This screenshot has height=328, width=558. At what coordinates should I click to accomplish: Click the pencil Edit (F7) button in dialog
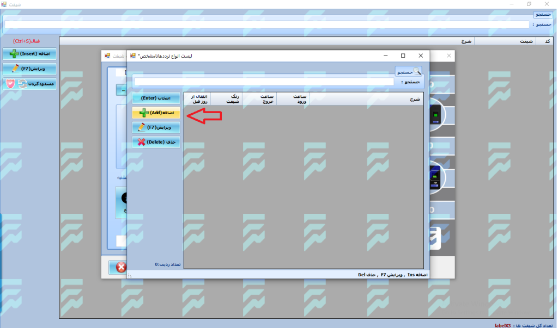click(156, 127)
